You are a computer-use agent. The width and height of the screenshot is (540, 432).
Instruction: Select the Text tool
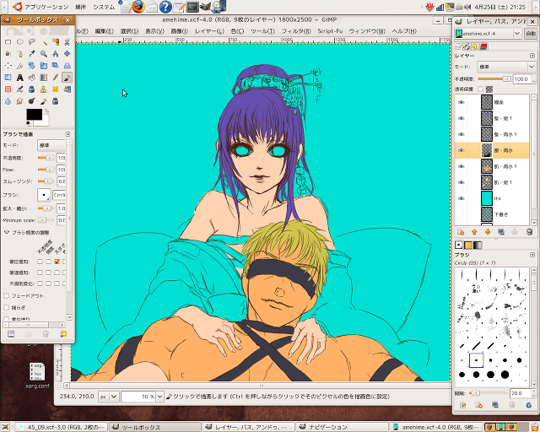[x=20, y=78]
